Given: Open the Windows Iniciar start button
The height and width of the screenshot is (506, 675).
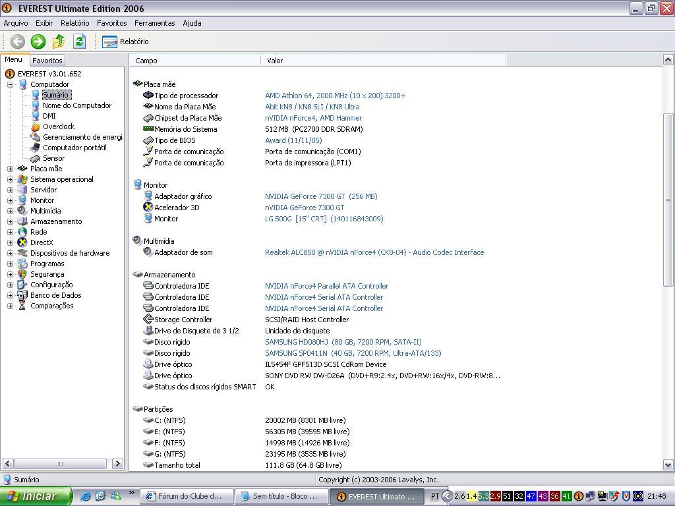Looking at the screenshot, I should pos(36,496).
